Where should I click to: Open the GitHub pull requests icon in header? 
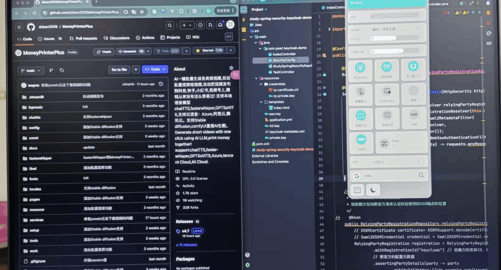pos(210,25)
